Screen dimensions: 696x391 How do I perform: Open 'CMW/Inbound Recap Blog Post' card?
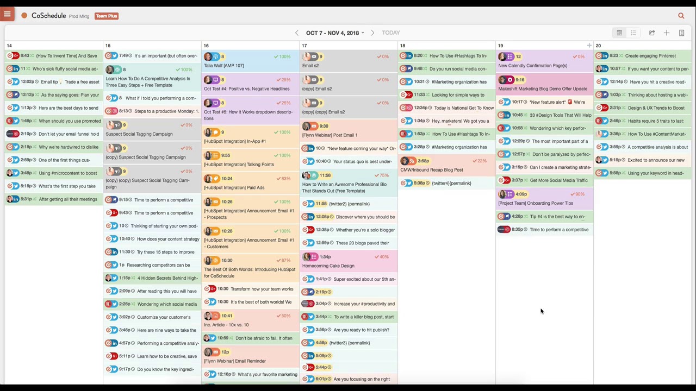446,165
